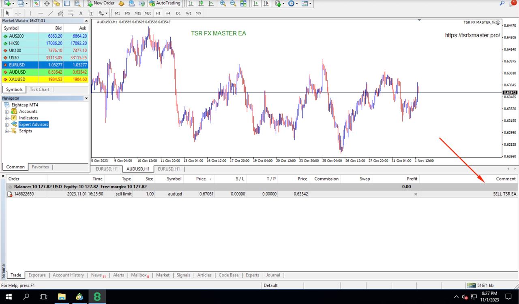Toggle the Navigator star-folder icon
Viewport: 519px width, 304px height.
point(57,3)
